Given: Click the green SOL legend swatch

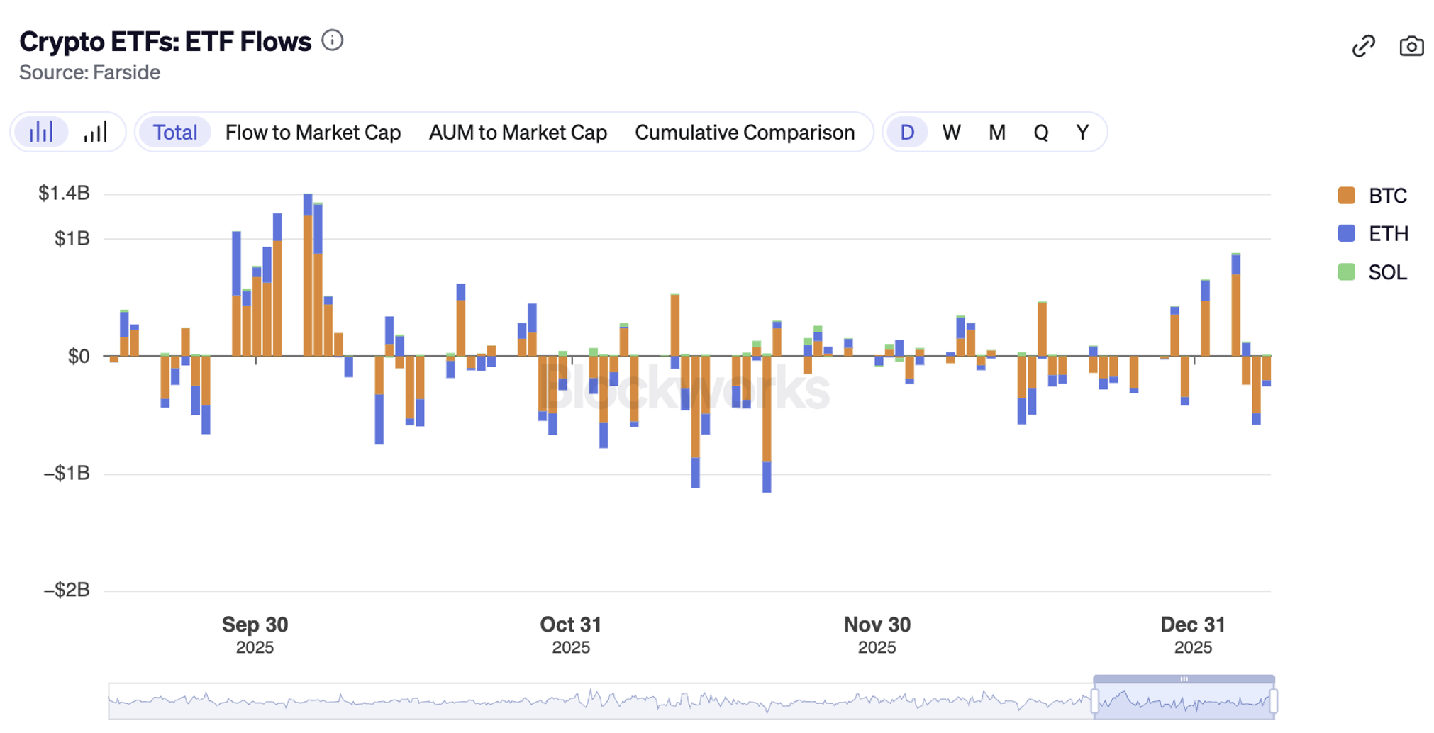Looking at the screenshot, I should pos(1346,272).
